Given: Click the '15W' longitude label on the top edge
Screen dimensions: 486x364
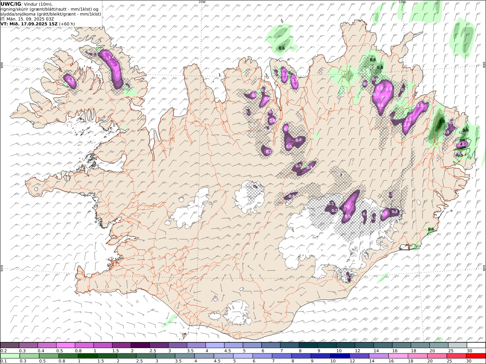Looking at the screenshot, I should (x=402, y=2).
